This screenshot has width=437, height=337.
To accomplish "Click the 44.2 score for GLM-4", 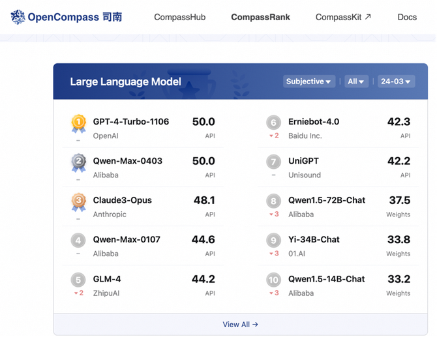I will tap(203, 279).
